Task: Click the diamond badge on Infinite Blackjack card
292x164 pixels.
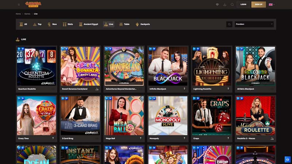Action: [154, 49]
